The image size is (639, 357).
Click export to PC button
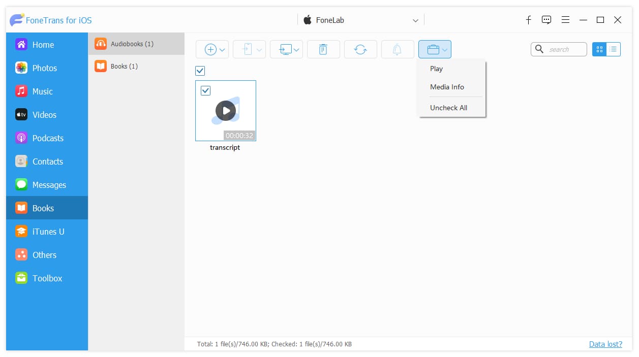[x=286, y=49]
